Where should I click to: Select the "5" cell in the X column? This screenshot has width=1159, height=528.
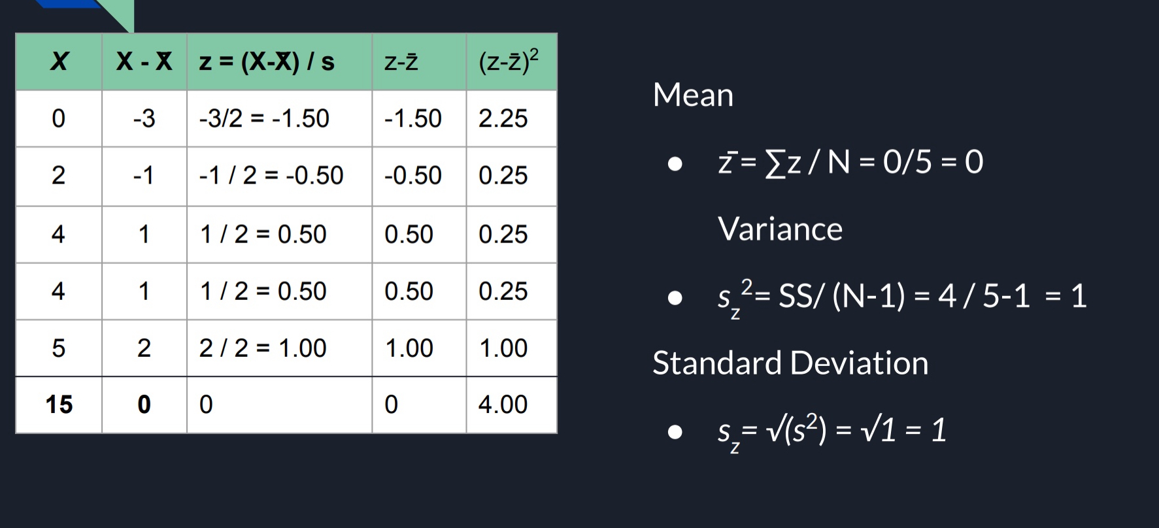59,348
